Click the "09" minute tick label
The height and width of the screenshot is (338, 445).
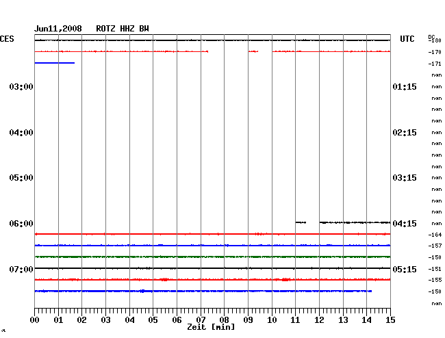(x=248, y=320)
